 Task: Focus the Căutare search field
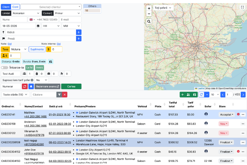[44, 95]
